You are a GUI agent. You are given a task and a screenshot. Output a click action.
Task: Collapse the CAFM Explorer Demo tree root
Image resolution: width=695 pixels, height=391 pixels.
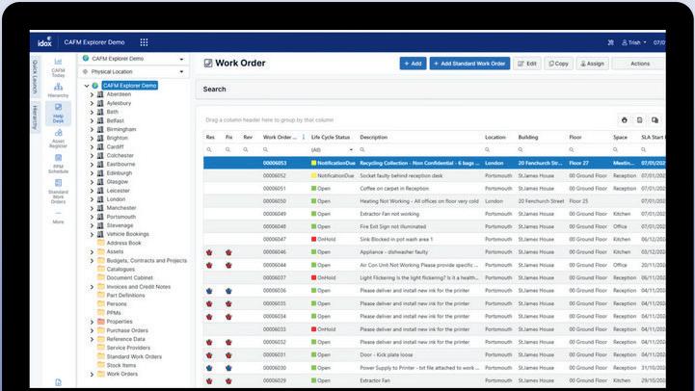[87, 86]
